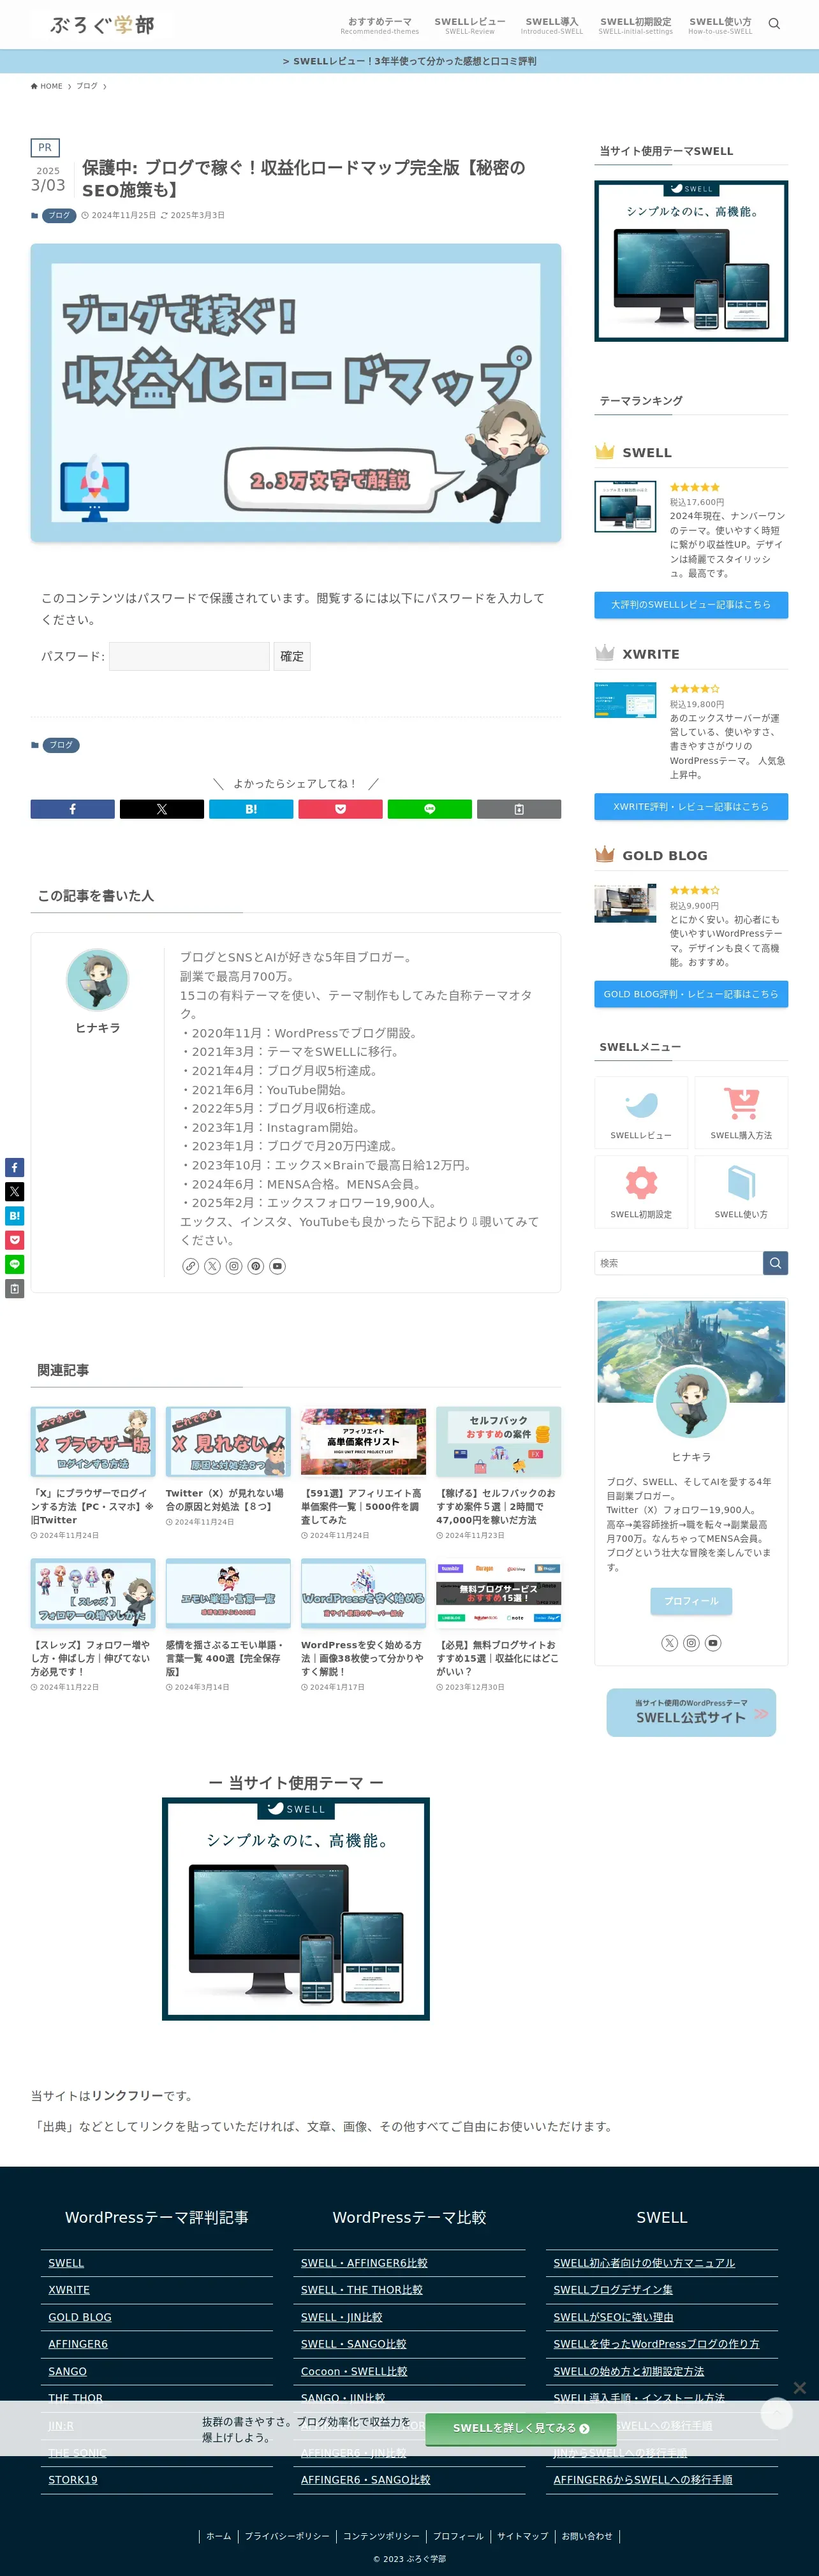
Task: Open related post WordPressを安く始める thumbnail
Action: 363,1594
